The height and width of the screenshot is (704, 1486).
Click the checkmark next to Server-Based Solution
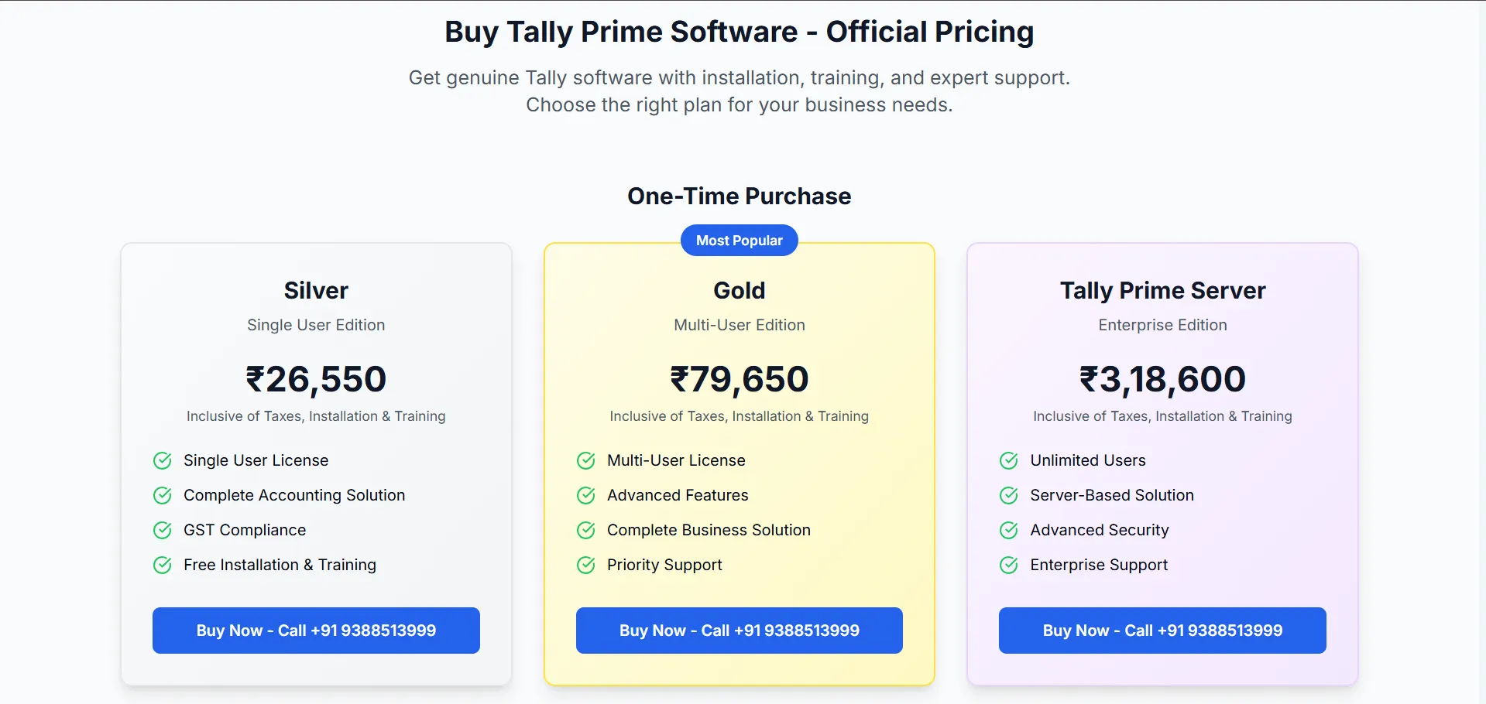[x=1008, y=495]
